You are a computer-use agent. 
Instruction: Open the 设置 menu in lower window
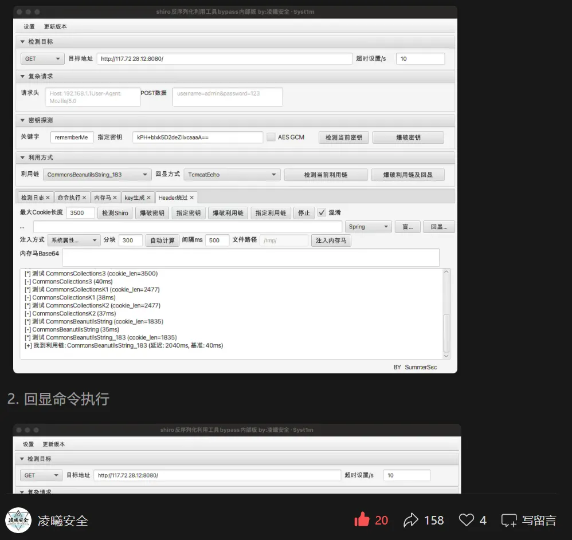click(x=29, y=444)
